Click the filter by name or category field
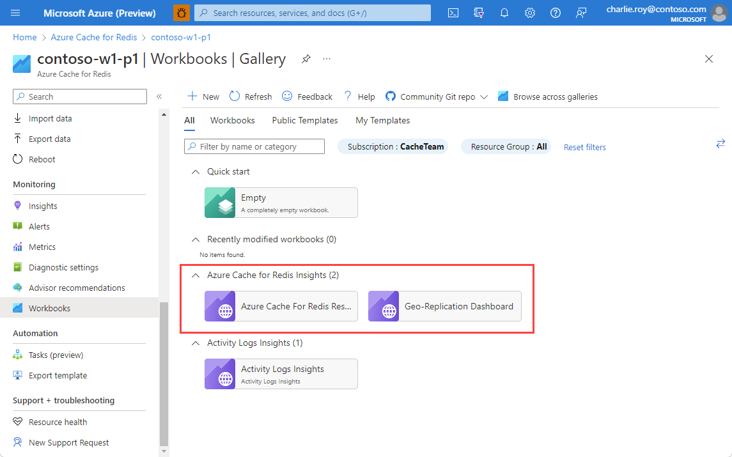Viewport: 732px width, 457px height. click(254, 146)
